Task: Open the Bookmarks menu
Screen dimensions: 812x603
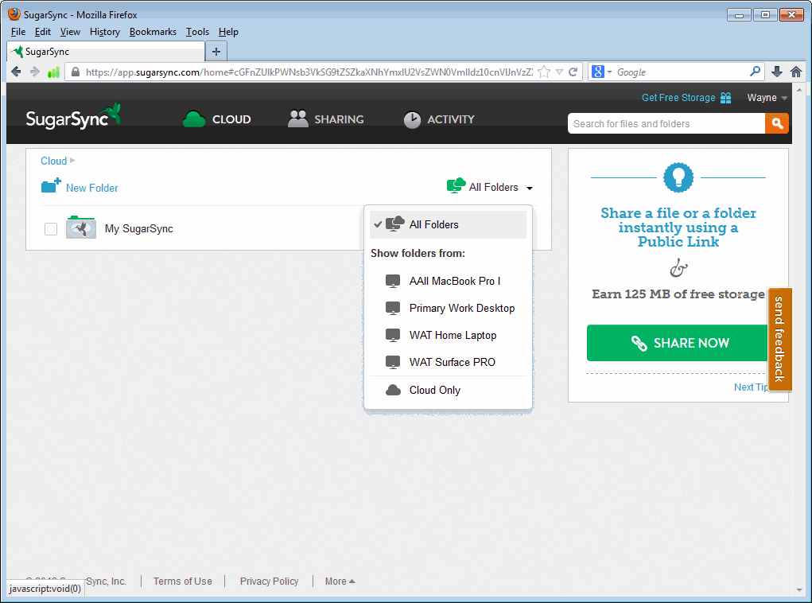Action: pos(153,32)
